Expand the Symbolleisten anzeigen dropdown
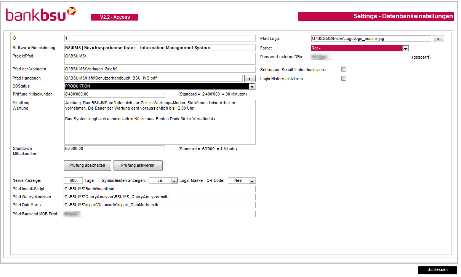 click(x=174, y=180)
